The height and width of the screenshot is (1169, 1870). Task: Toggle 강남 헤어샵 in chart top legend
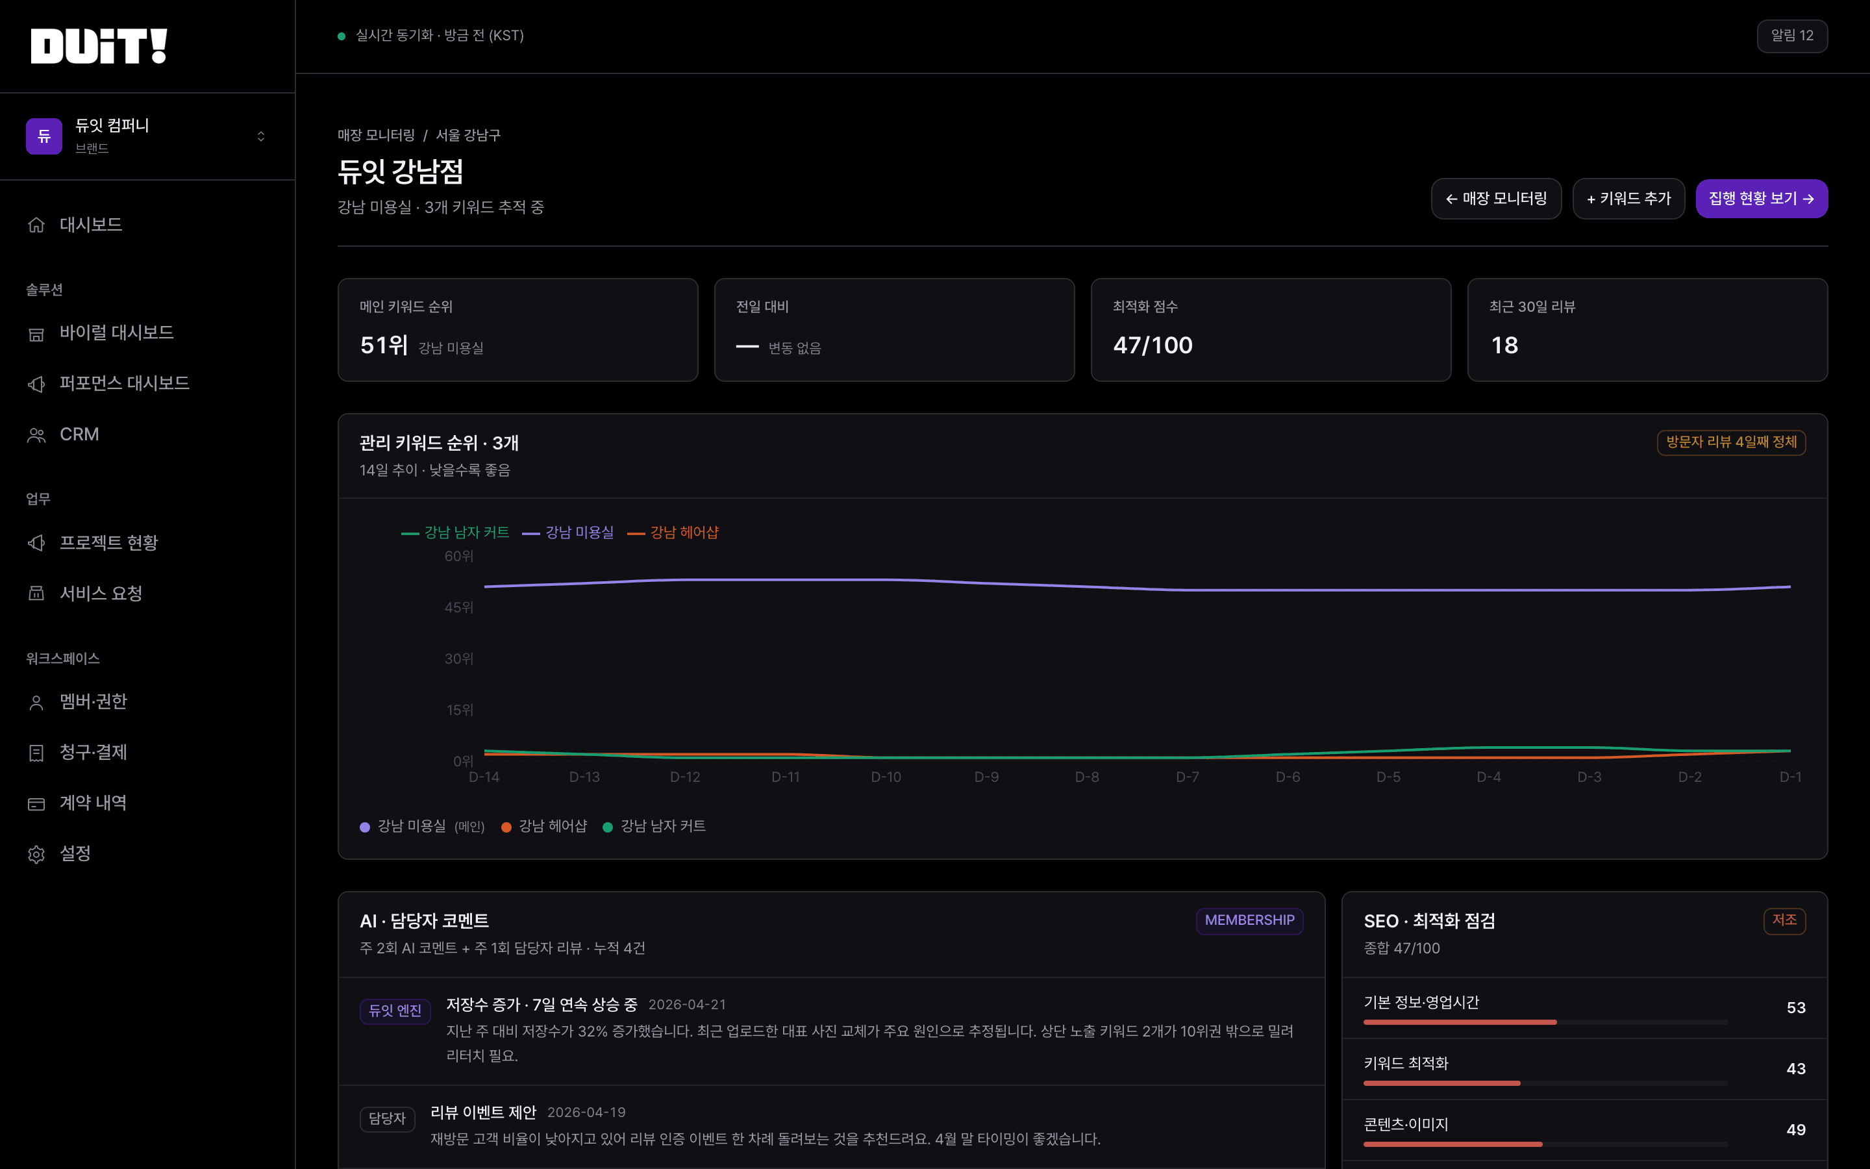pyautogui.click(x=673, y=533)
